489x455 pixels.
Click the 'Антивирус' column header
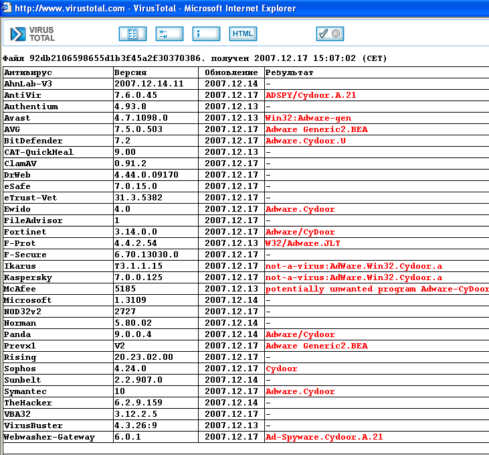click(28, 73)
